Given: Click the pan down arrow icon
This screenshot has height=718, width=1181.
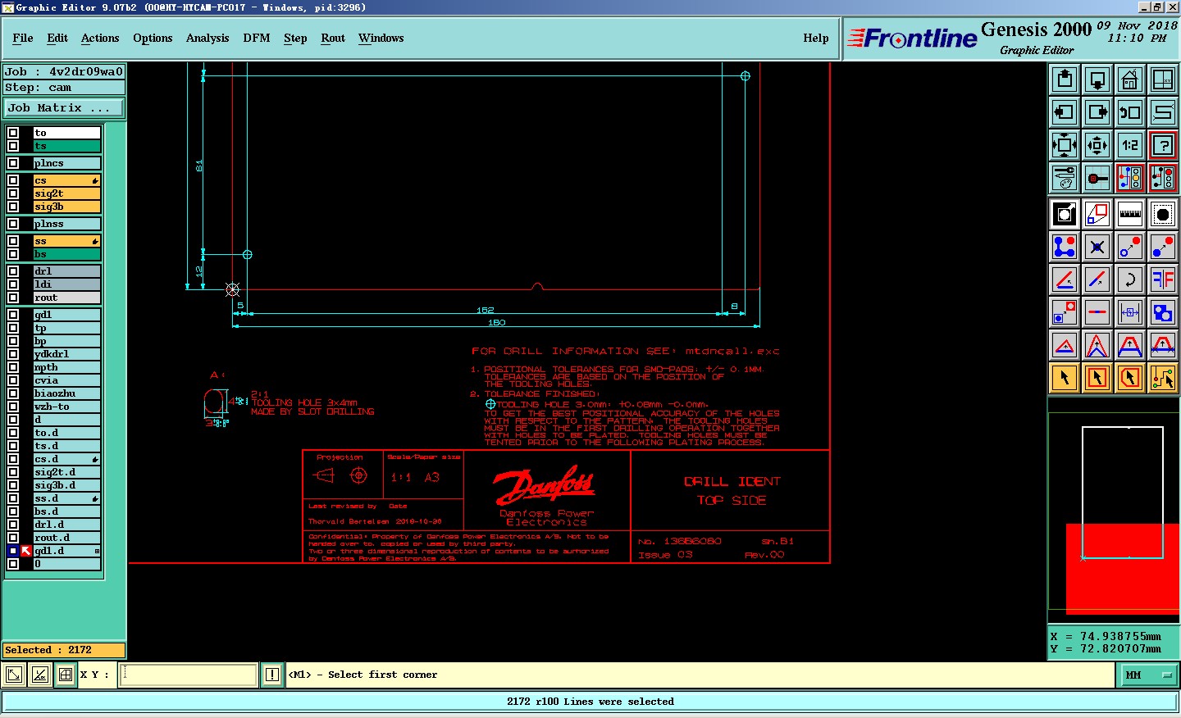Looking at the screenshot, I should pos(1097,80).
